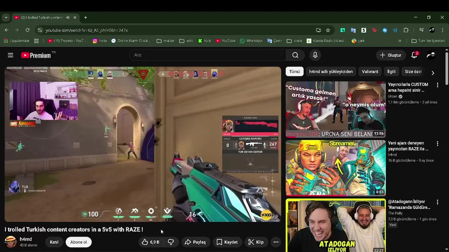Click in the Ara search field
This screenshot has height=252, width=449.
tap(208, 55)
